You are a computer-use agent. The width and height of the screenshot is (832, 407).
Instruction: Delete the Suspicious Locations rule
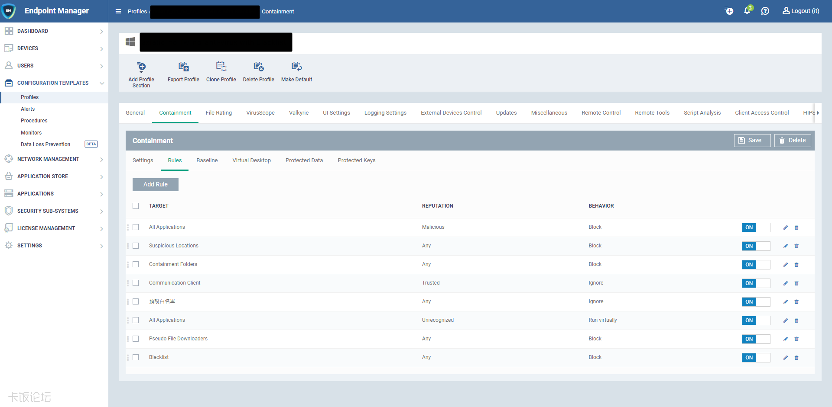[796, 246]
